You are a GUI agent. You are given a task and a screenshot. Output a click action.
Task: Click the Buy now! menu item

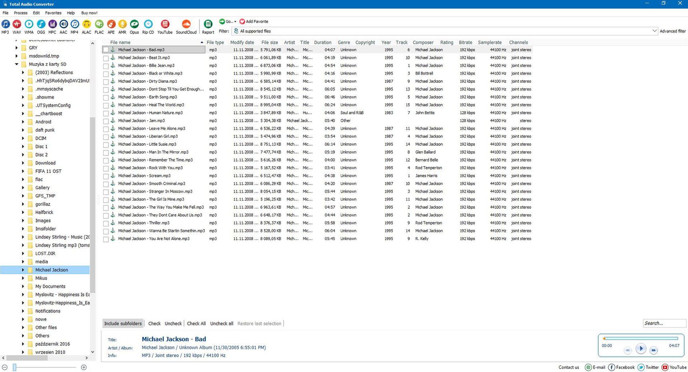[89, 13]
